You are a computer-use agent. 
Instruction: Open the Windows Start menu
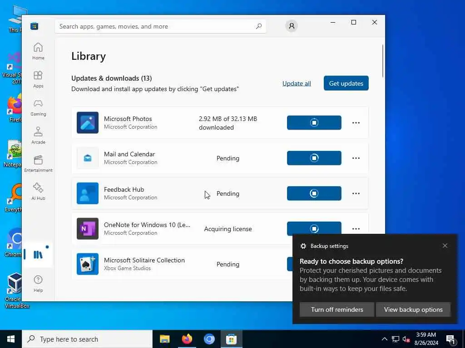pyautogui.click(x=11, y=339)
